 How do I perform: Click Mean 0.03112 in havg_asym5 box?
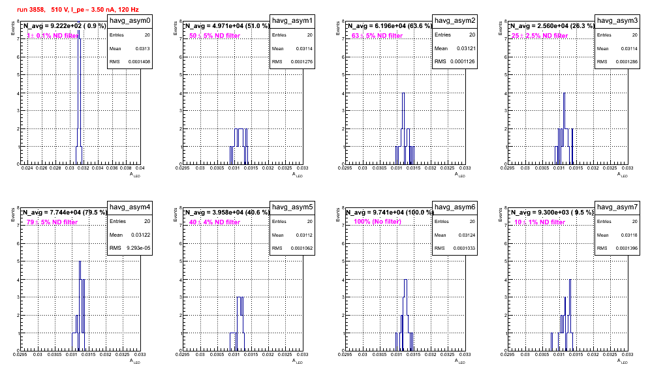pyautogui.click(x=292, y=235)
